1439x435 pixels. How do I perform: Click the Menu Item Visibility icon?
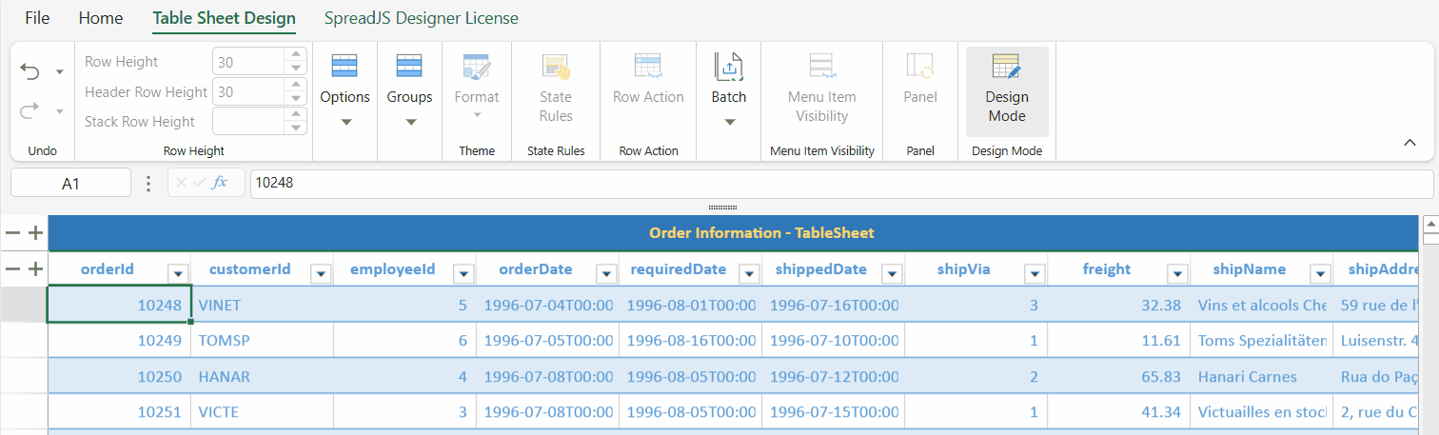[x=821, y=66]
